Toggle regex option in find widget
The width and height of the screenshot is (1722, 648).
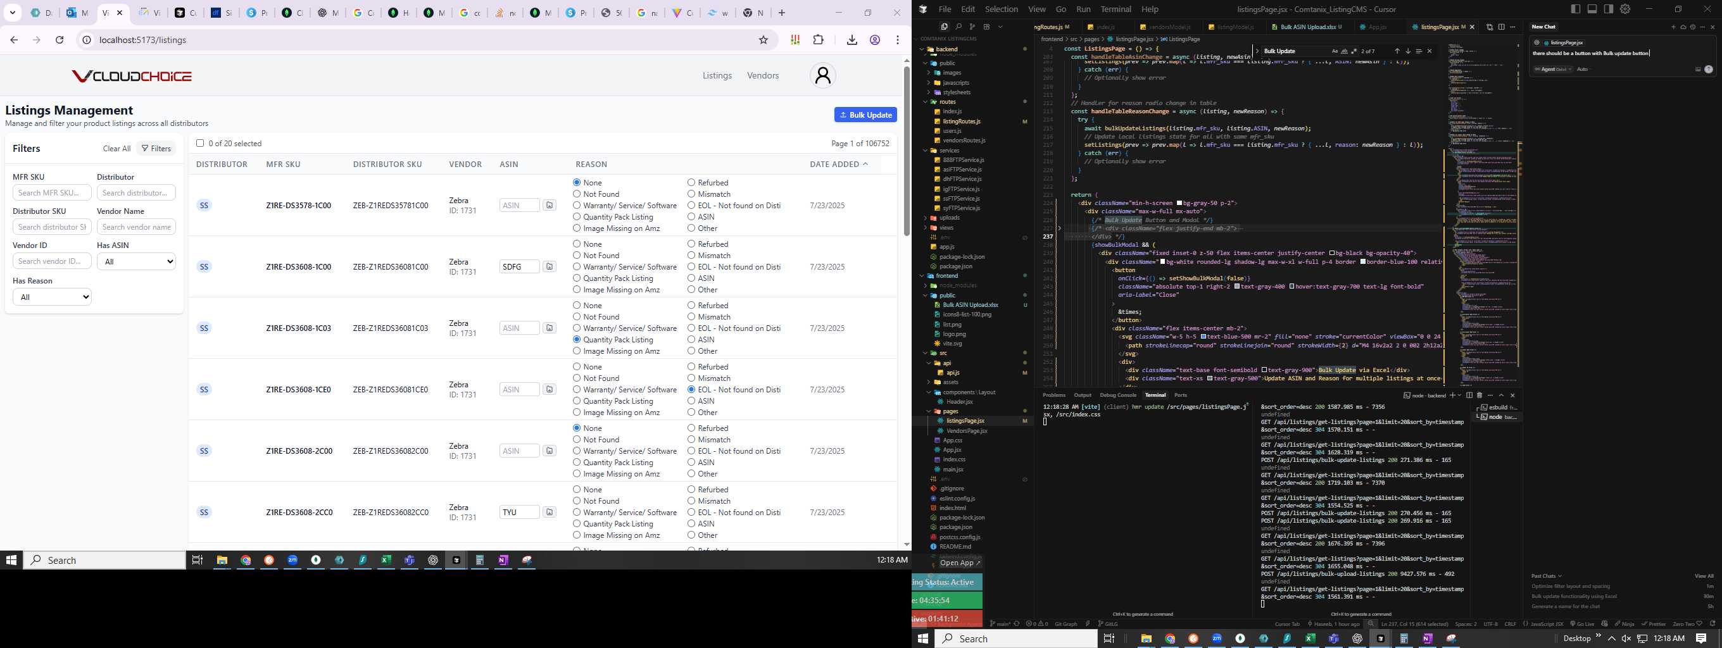tap(1354, 51)
